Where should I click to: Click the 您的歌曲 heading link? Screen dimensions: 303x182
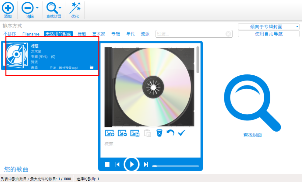[x=17, y=169]
